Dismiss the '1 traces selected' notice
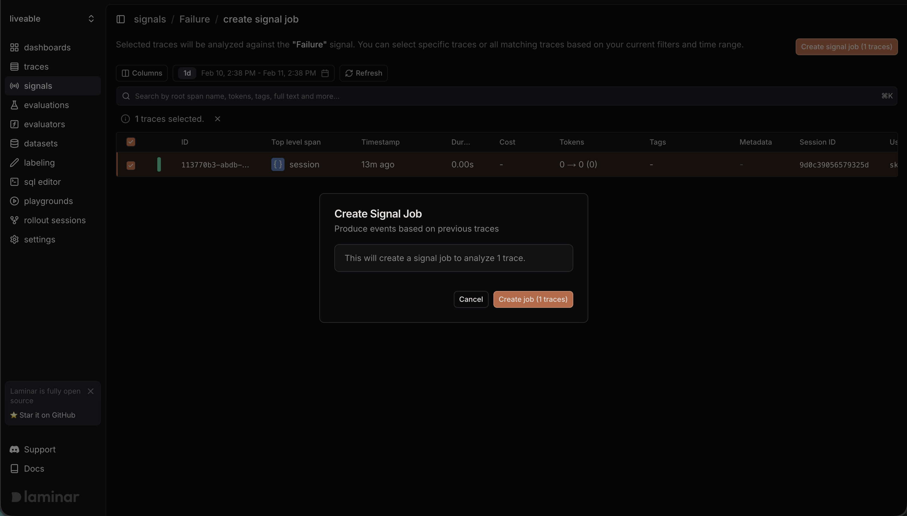The image size is (907, 516). pyautogui.click(x=217, y=119)
